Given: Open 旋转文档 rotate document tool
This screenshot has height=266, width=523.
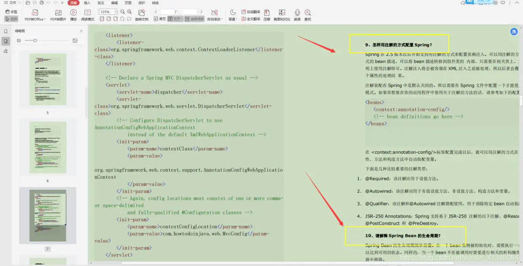Looking at the screenshot, I should 141,15.
